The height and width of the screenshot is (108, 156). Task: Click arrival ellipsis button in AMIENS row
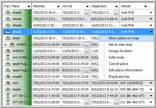[x=87, y=51]
